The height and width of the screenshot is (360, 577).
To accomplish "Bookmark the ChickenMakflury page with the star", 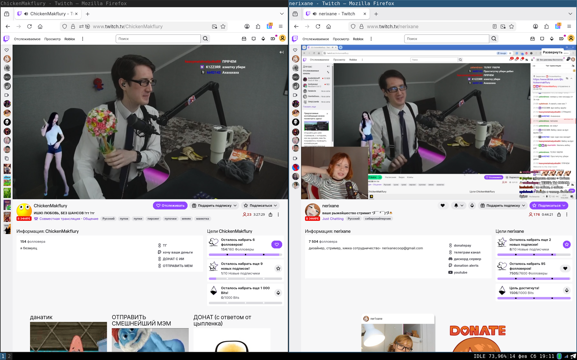I will coord(223,26).
